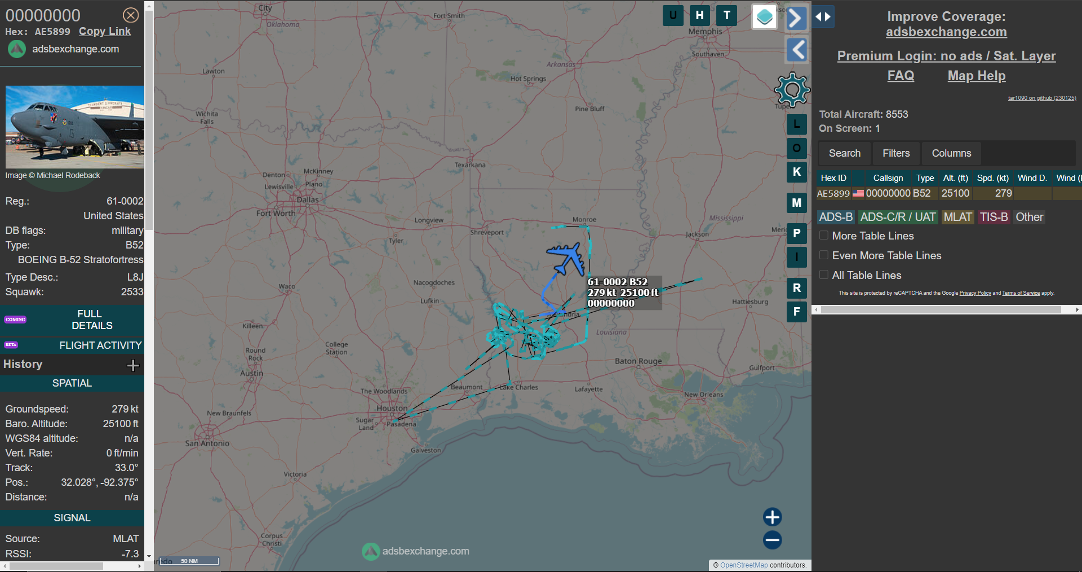Toggle the L map button
The width and height of the screenshot is (1082, 572).
[797, 124]
